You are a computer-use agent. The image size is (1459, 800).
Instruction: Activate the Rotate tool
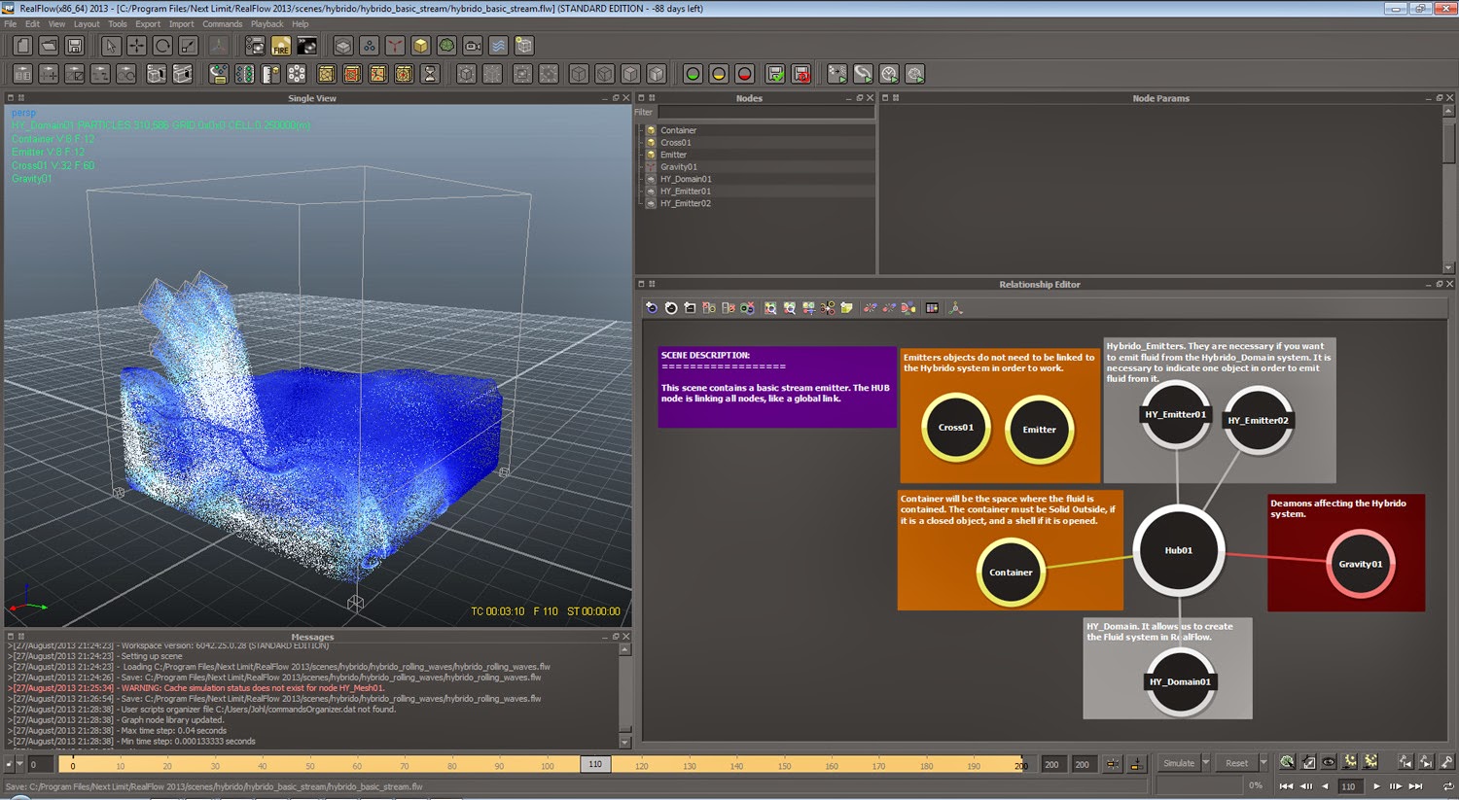[x=162, y=46]
